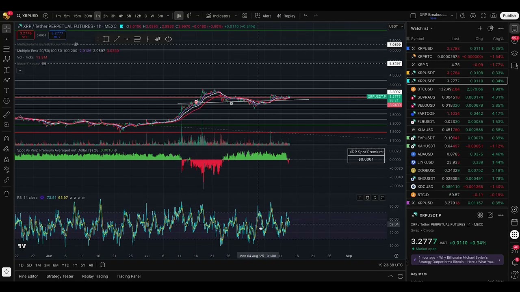The image size is (520, 292).
Task: Click the blue BUY button
Action: click(57, 35)
